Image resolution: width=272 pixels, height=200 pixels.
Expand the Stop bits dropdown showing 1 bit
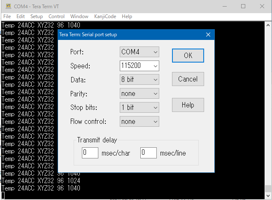point(139,107)
